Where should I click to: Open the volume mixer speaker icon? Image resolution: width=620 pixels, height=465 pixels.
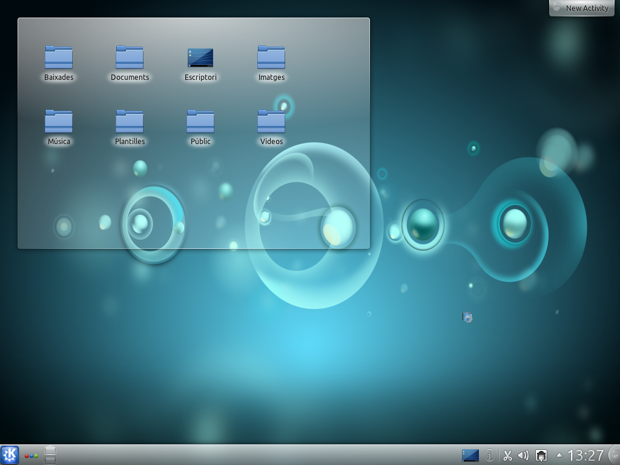pyautogui.click(x=524, y=455)
